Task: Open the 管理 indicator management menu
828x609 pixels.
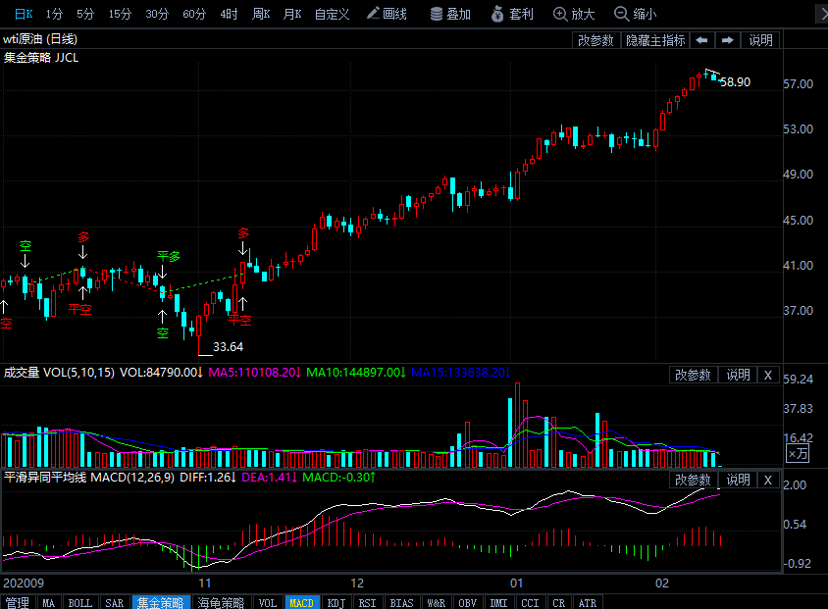Action: tap(17, 602)
